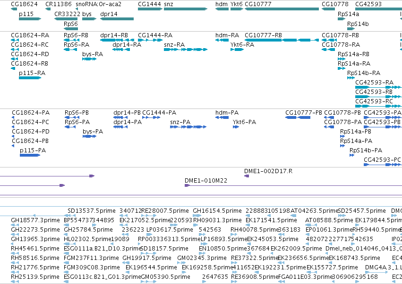Open transcript CG10777-RB label
Image resolution: width=402 pixels, height=284 pixels.
(x=263, y=35)
